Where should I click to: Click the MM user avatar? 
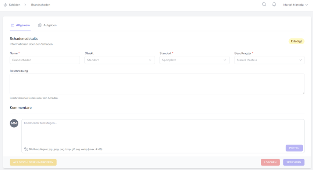tap(14, 123)
